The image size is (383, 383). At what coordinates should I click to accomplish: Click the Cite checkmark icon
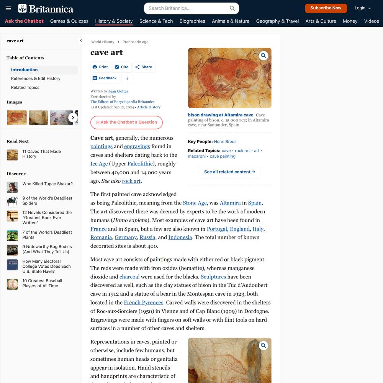click(117, 67)
